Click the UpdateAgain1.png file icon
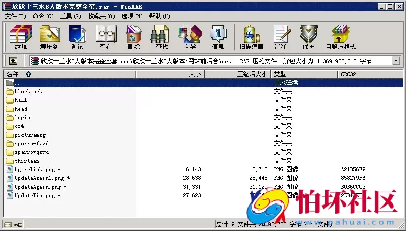This screenshot has width=406, height=231. click(10, 178)
